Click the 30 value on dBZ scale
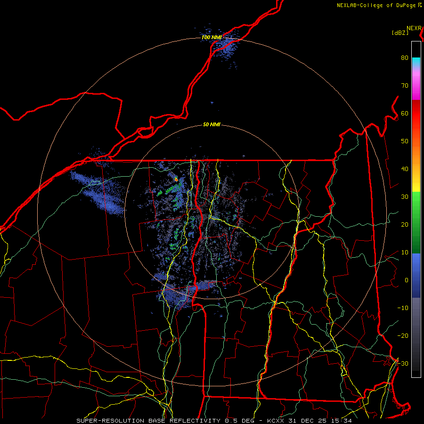424x424 pixels. [x=405, y=196]
